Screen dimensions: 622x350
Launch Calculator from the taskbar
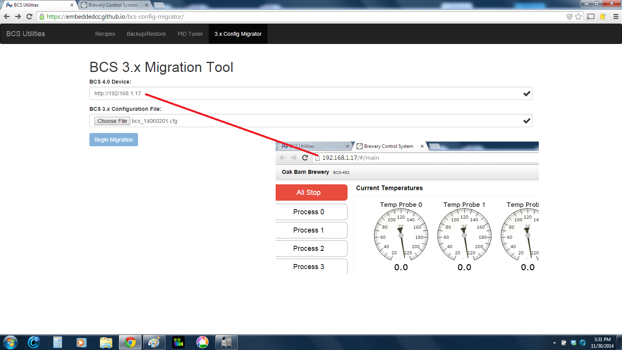pos(58,343)
